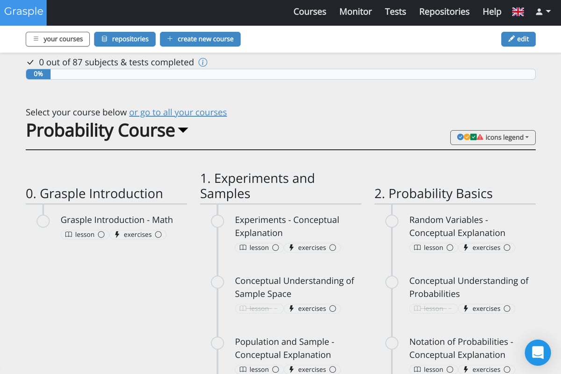
Task: Open the Repositories menu
Action: click(444, 12)
